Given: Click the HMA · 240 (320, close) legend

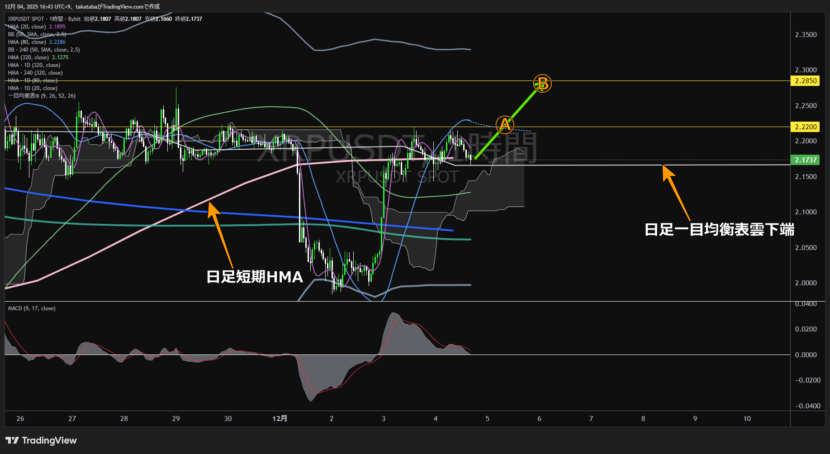Looking at the screenshot, I should click(x=35, y=73).
